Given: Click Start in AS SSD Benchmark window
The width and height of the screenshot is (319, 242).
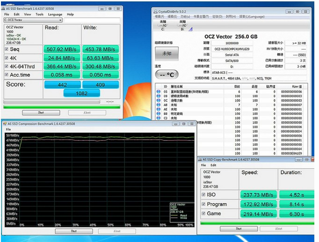Looking at the screenshot, I should (x=41, y=113).
